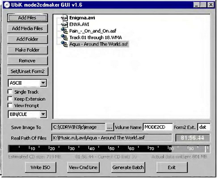Open the BIN/CUE format dropdown

(43, 114)
